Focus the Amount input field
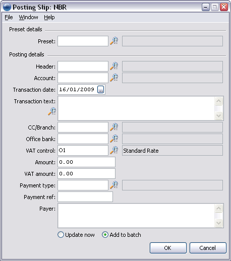This screenshot has height=261, width=231. pyautogui.click(x=86, y=162)
